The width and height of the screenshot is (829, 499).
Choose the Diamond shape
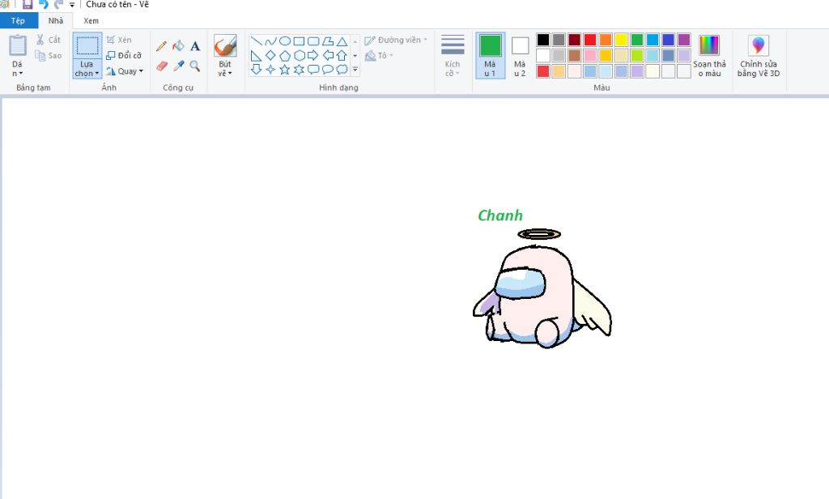pyautogui.click(x=270, y=56)
